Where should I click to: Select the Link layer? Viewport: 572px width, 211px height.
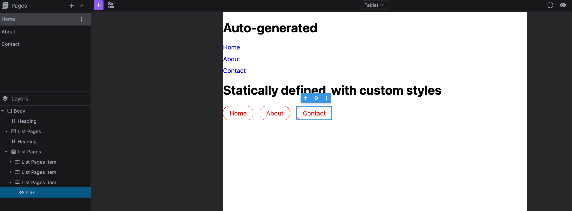(45, 192)
